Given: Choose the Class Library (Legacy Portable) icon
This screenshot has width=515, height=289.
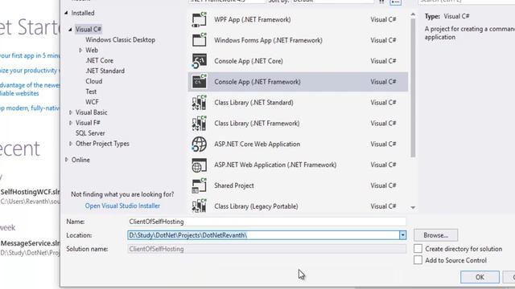Looking at the screenshot, I should click(x=199, y=206).
